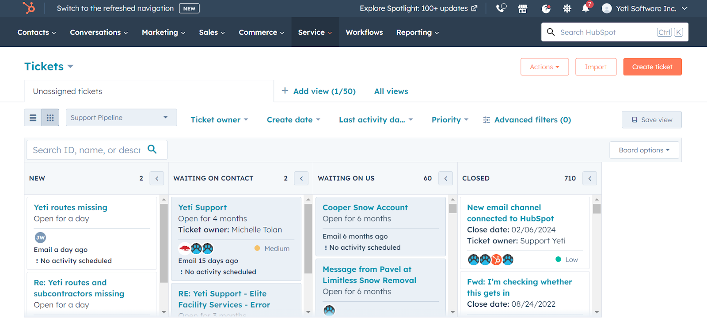
Task: Collapse the Closed column
Action: click(590, 178)
